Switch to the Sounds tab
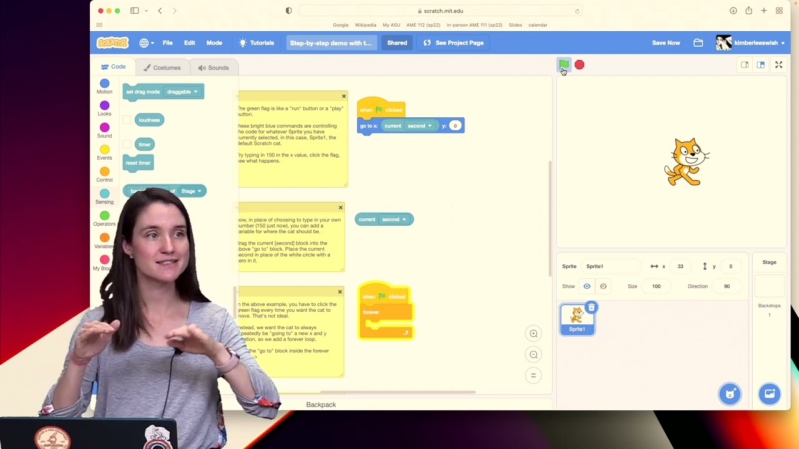 point(213,67)
